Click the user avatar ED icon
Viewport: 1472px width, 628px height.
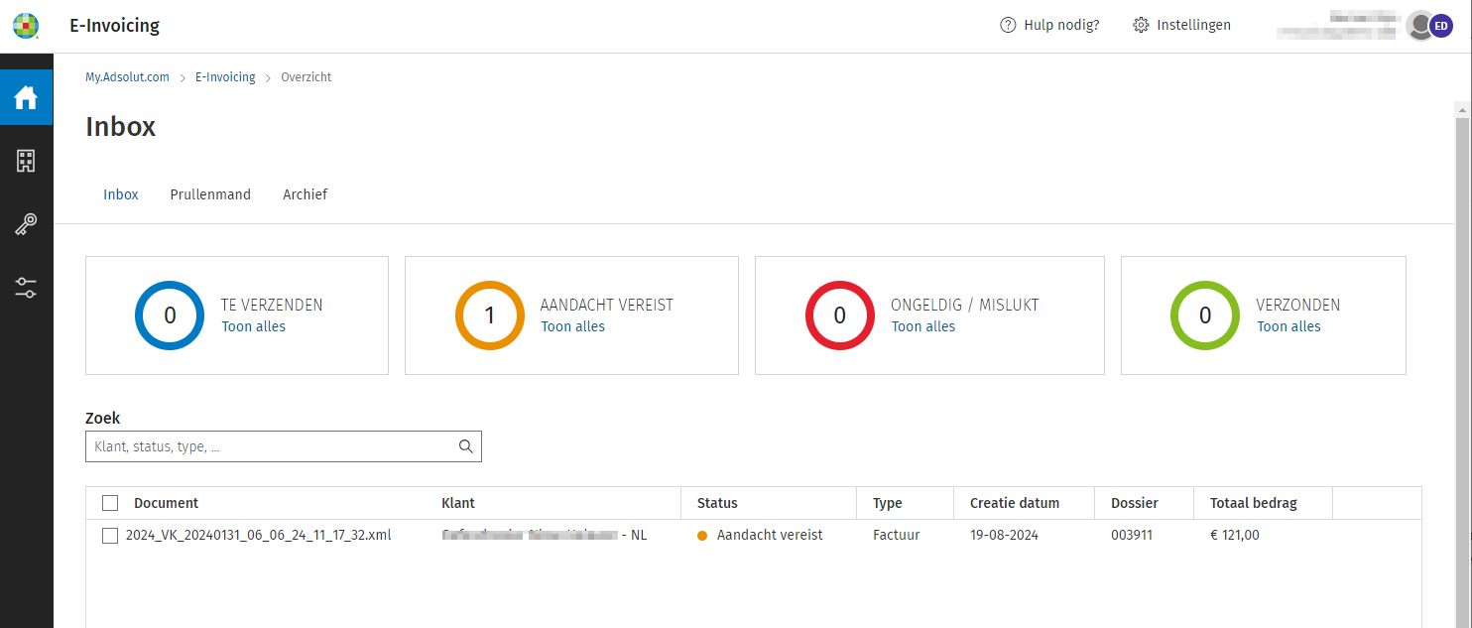click(x=1439, y=27)
